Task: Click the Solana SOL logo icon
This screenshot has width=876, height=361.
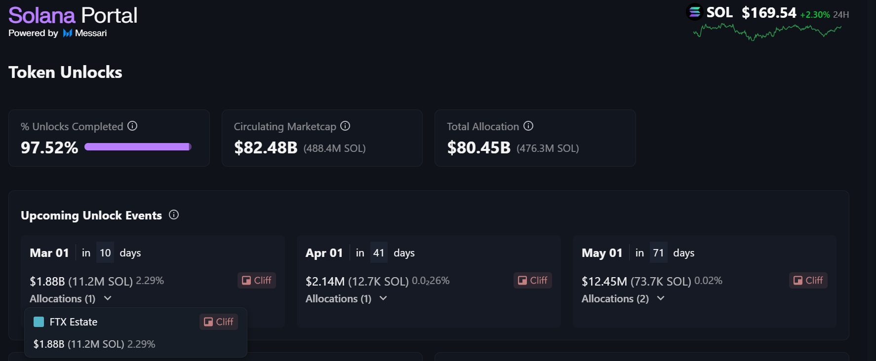Action: pyautogui.click(x=695, y=12)
